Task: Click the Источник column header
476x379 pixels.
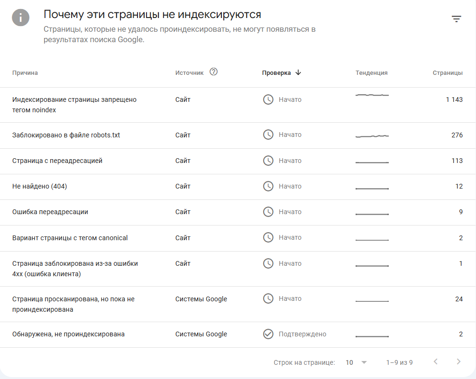Action: point(189,73)
